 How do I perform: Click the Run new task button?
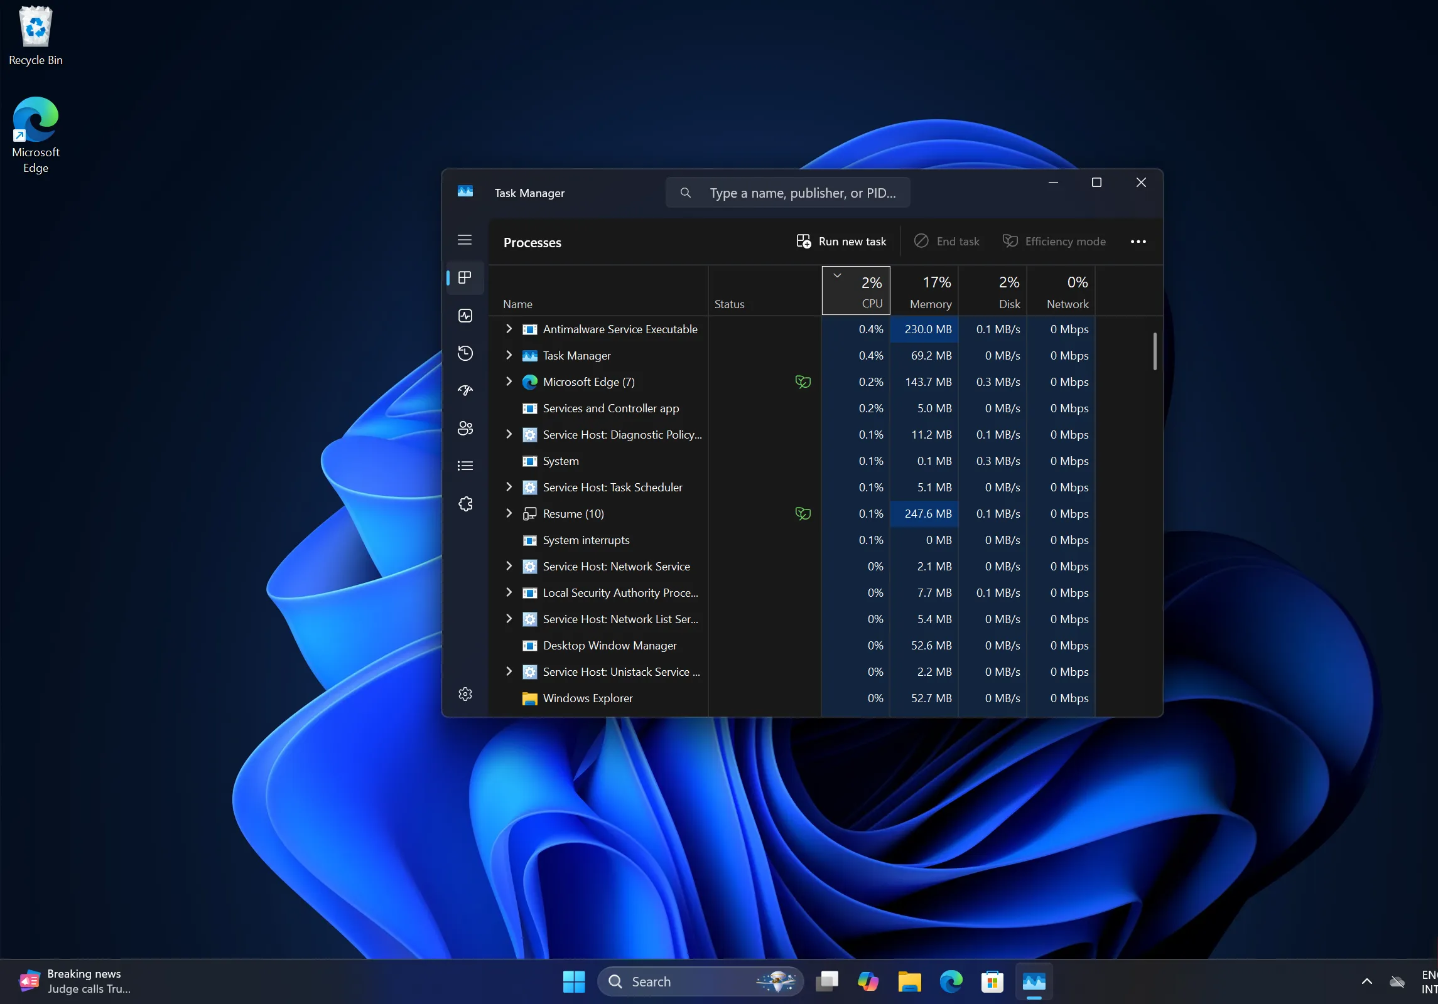(x=841, y=242)
